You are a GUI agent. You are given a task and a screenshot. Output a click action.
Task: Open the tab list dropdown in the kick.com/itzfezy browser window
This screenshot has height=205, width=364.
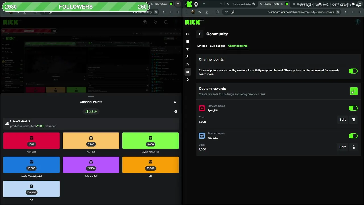coord(178,4)
